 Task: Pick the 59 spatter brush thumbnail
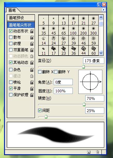click(x=93, y=41)
